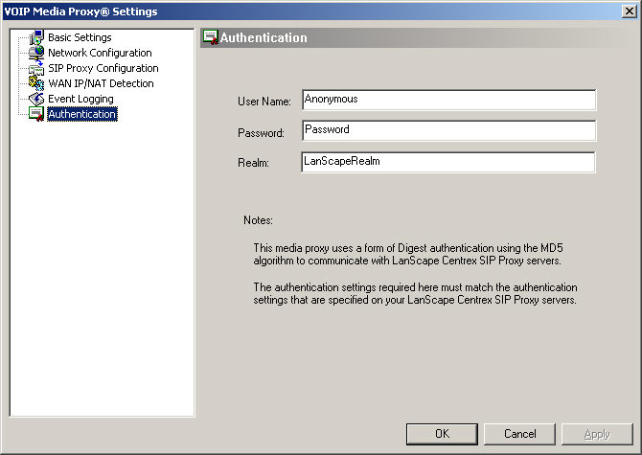The width and height of the screenshot is (642, 455).
Task: Show Event Logging settings
Action: 80,99
